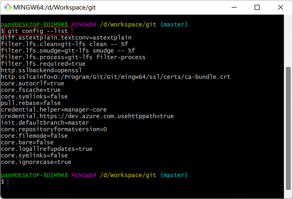Close the Git Bash terminal window
The width and height of the screenshot is (293, 199).
280,7
